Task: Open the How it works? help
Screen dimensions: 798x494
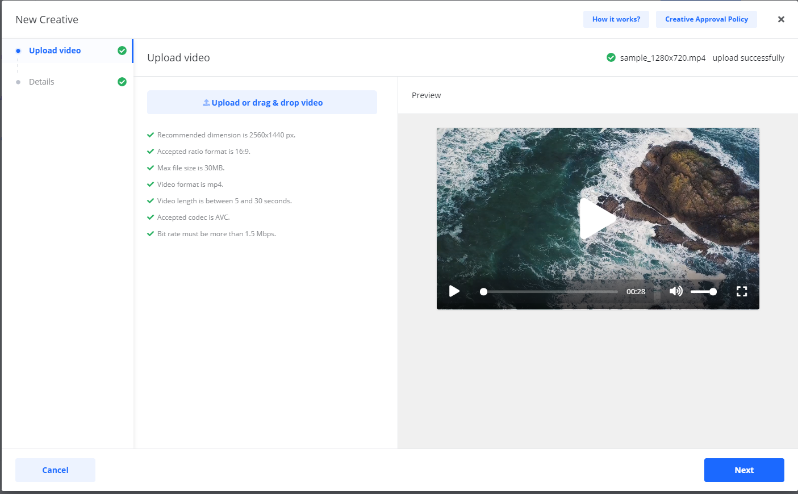Action: click(x=616, y=19)
